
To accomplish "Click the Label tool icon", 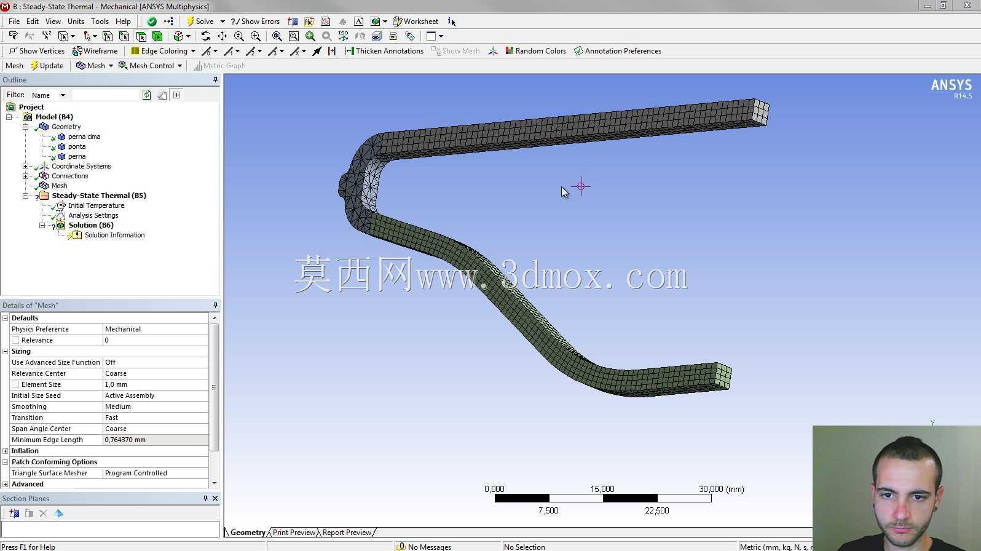I will [13, 36].
